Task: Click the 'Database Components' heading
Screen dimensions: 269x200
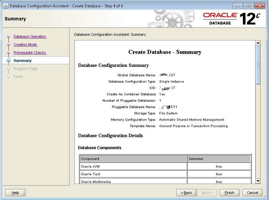Action: click(100, 148)
